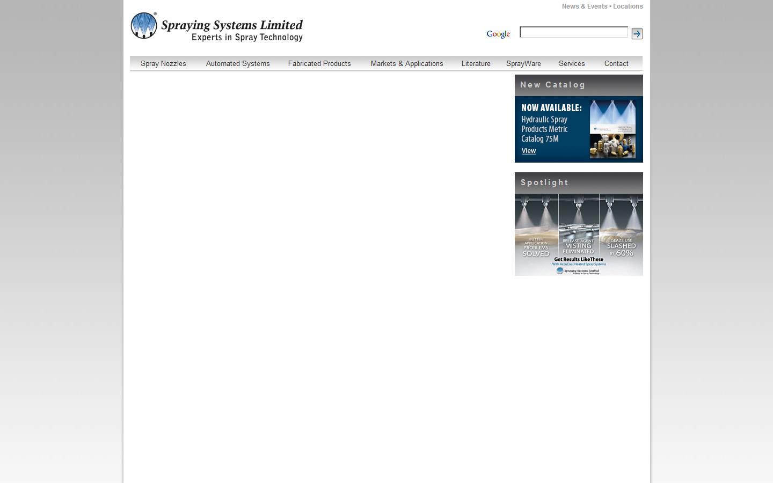Screen dimensions: 773x483
Task: Open the SprayWare menu
Action: pos(523,63)
